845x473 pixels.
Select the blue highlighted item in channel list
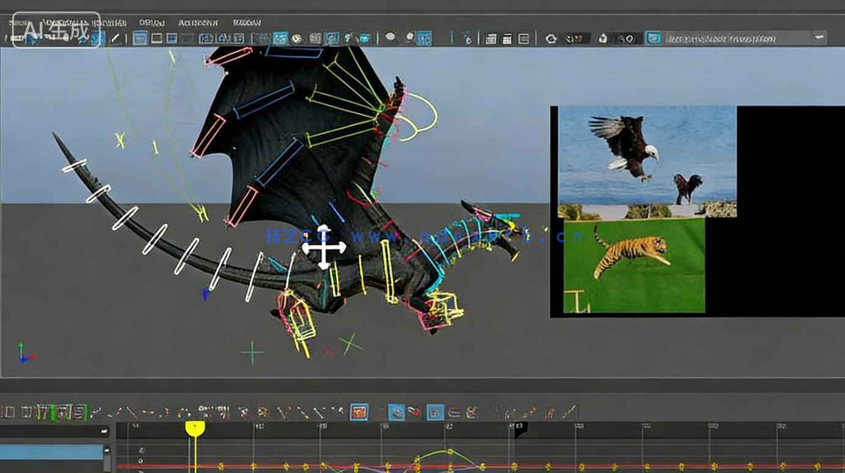[x=51, y=452]
